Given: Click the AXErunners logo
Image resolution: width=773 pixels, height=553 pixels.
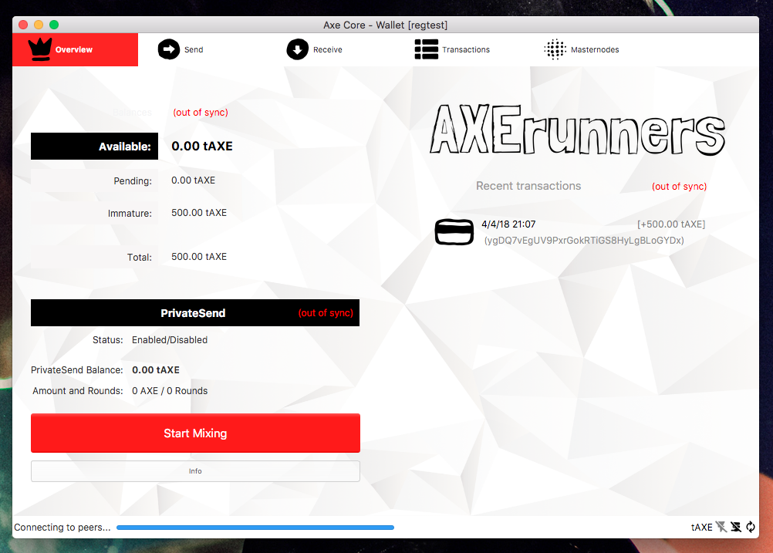Looking at the screenshot, I should pyautogui.click(x=578, y=130).
